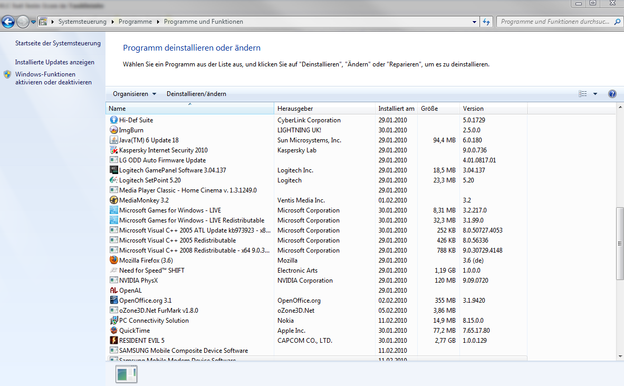
Task: Select the Programme und Funktionen breadcrumb
Action: pyautogui.click(x=204, y=22)
